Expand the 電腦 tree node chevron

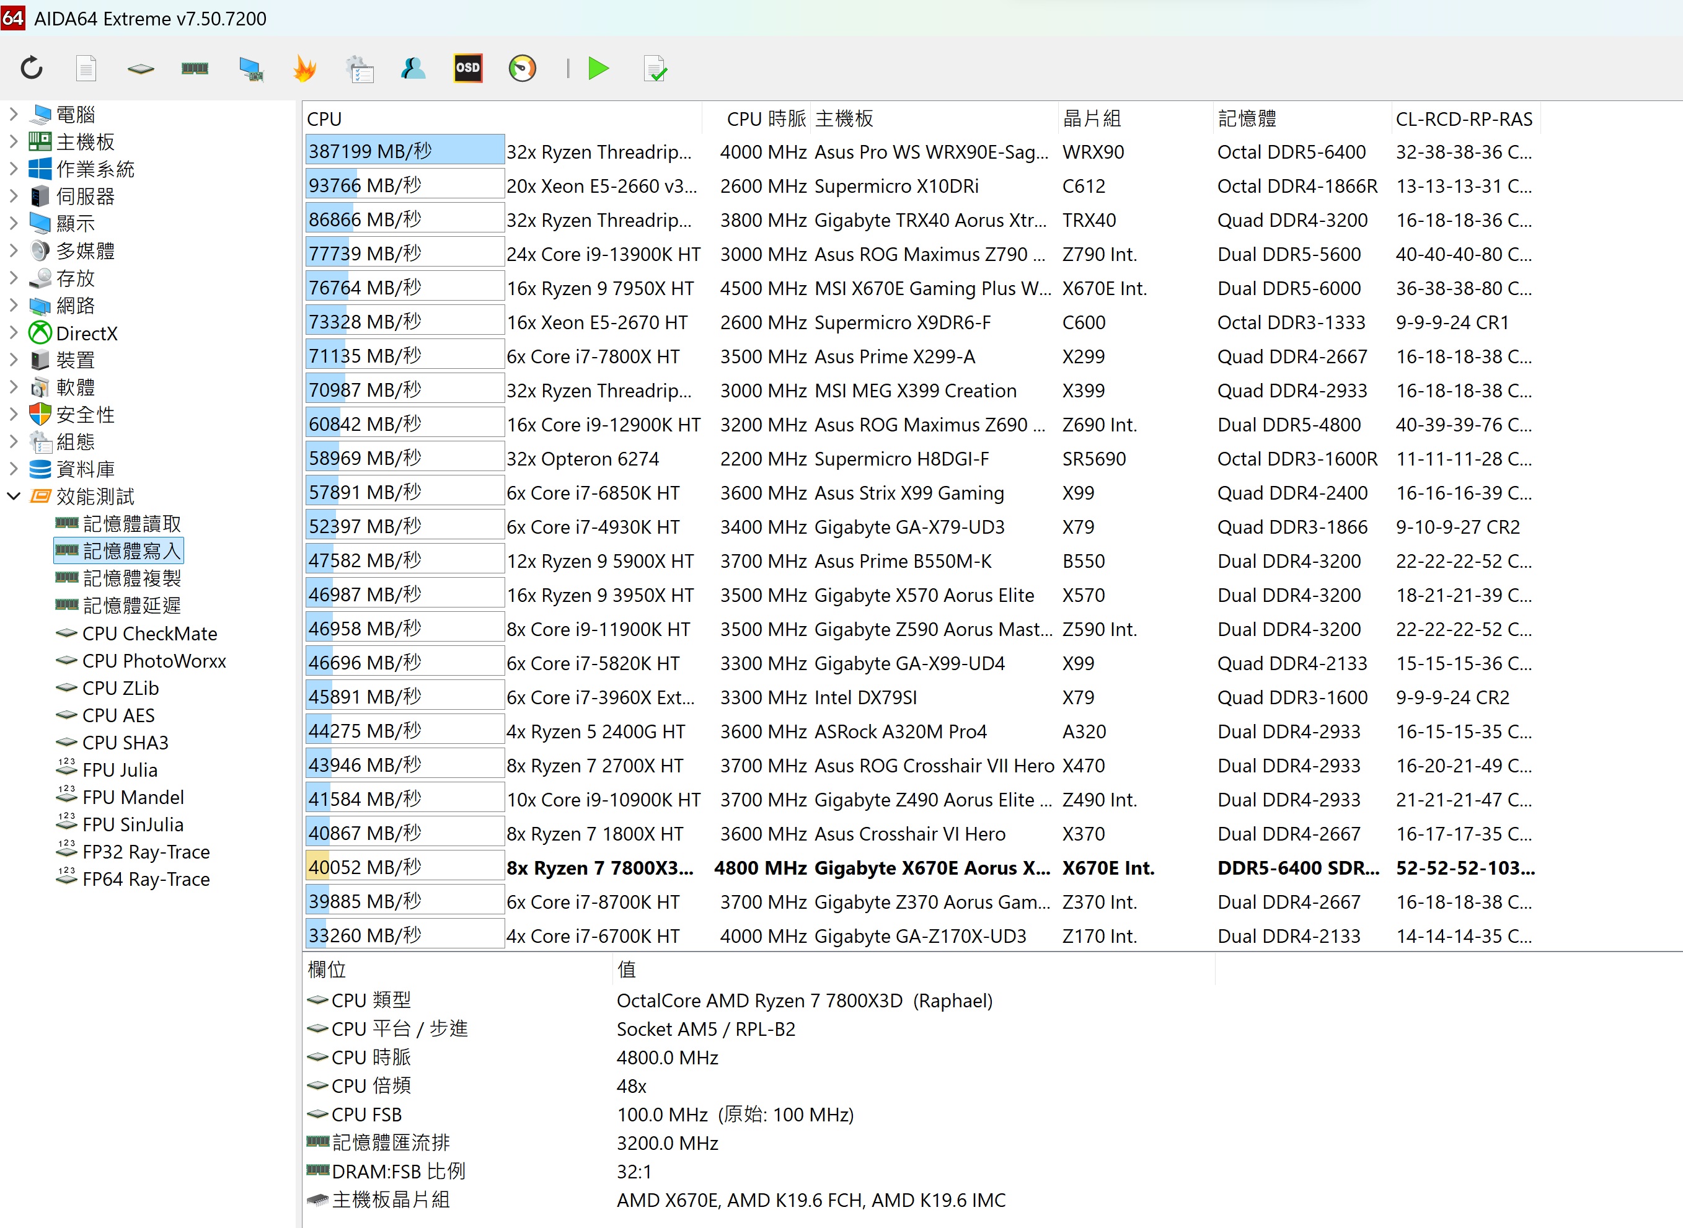(x=14, y=115)
